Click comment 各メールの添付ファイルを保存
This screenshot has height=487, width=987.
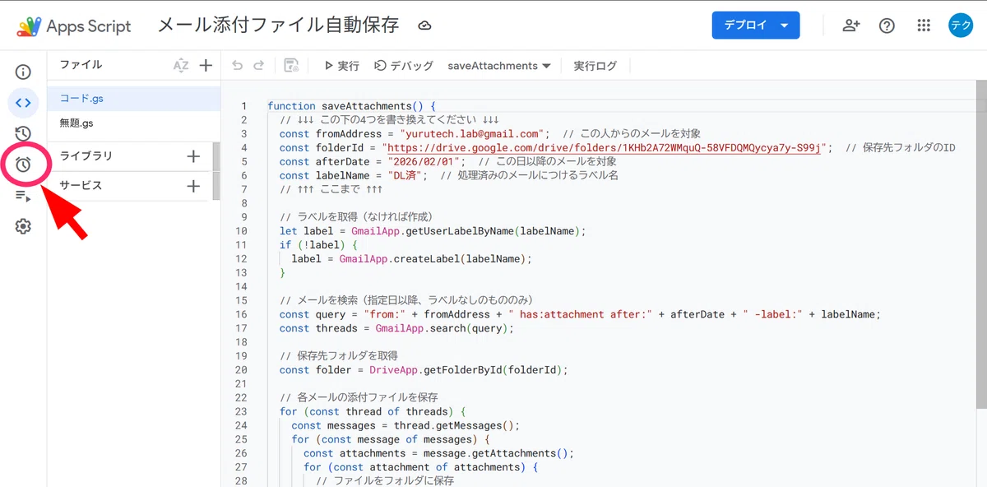point(359,397)
